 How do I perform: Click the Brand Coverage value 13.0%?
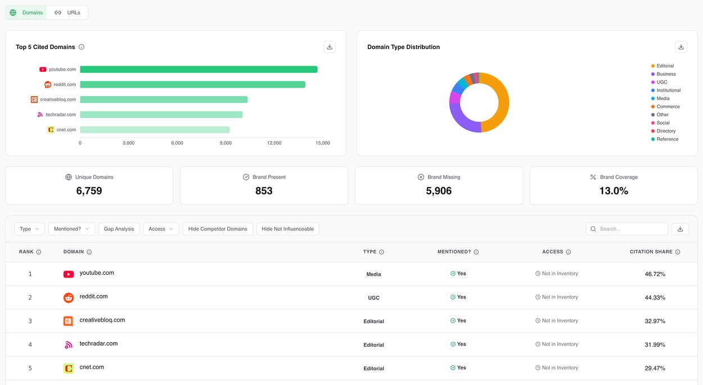pos(614,191)
